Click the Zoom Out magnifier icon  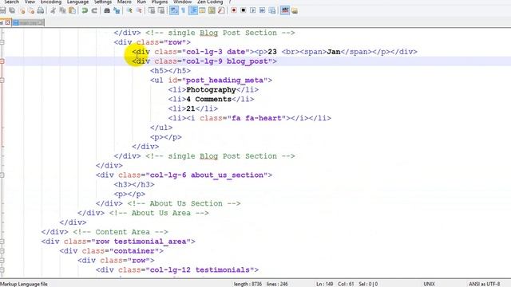coord(139,10)
